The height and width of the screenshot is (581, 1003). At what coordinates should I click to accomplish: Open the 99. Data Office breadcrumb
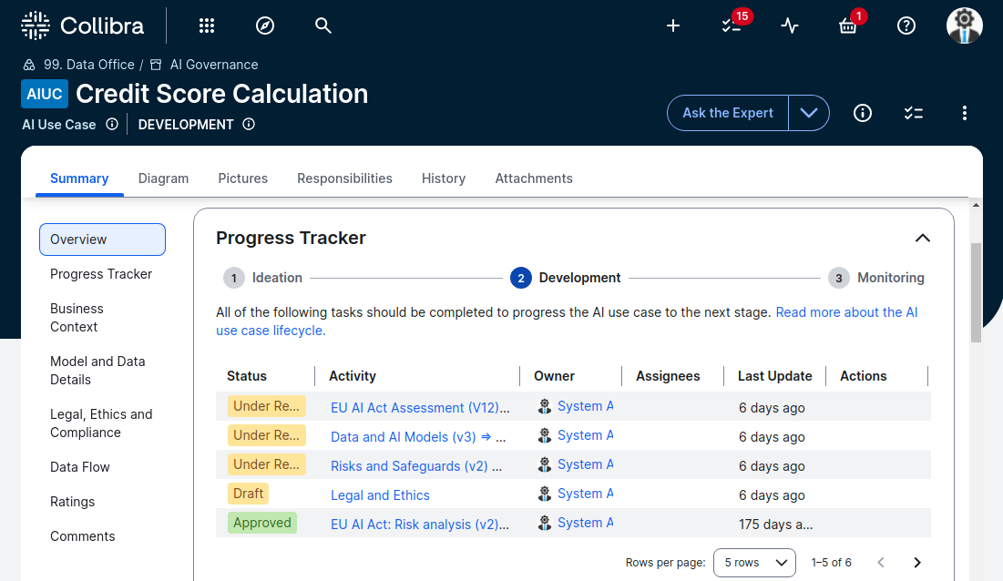89,65
